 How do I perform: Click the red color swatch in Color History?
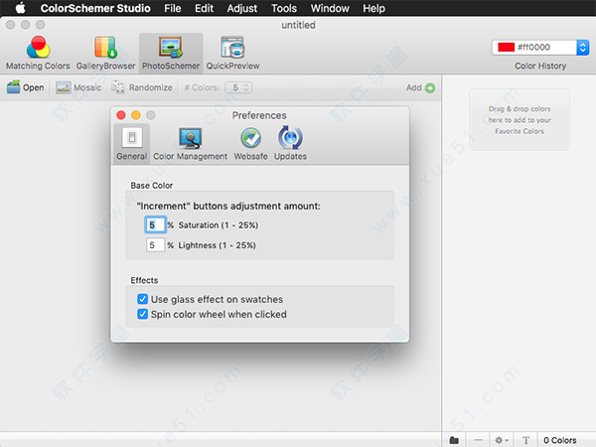(x=506, y=47)
